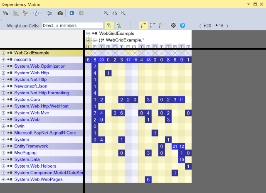Toggle the ruler with down-arrow option

click(x=162, y=26)
